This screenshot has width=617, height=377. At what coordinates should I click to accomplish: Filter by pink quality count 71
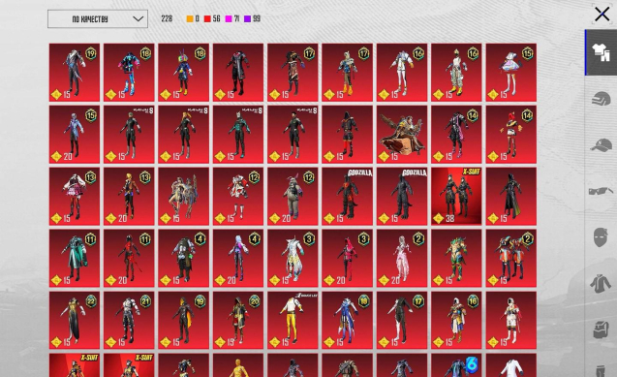[x=231, y=18]
